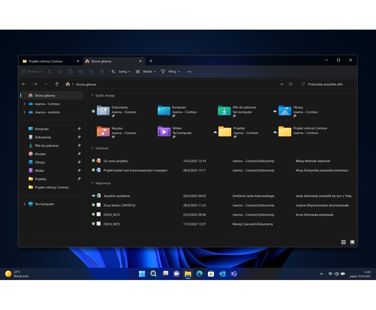Click the Delete trash icon in toolbar

102,72
